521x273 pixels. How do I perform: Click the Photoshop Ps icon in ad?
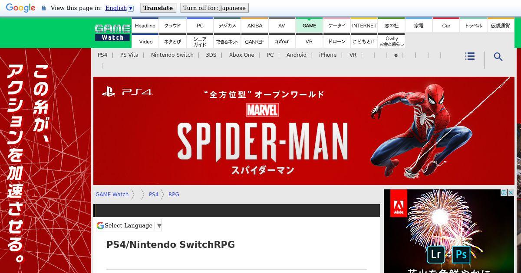tap(462, 254)
